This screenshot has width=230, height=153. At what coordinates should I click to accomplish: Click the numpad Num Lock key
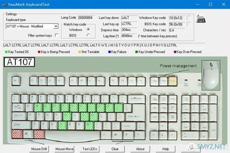[186, 99]
